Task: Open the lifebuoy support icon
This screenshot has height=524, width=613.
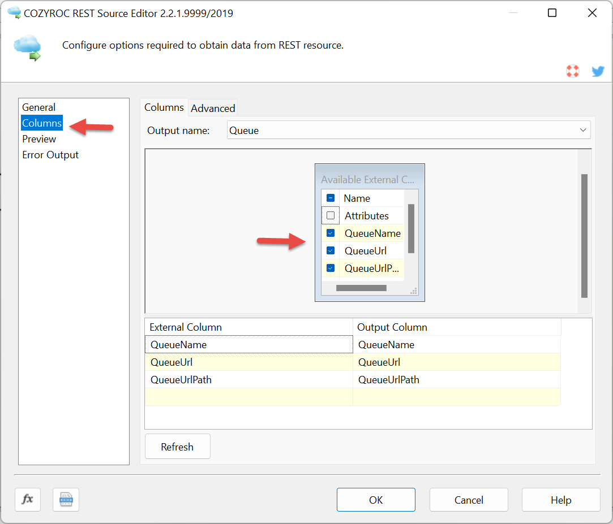Action: tap(573, 71)
